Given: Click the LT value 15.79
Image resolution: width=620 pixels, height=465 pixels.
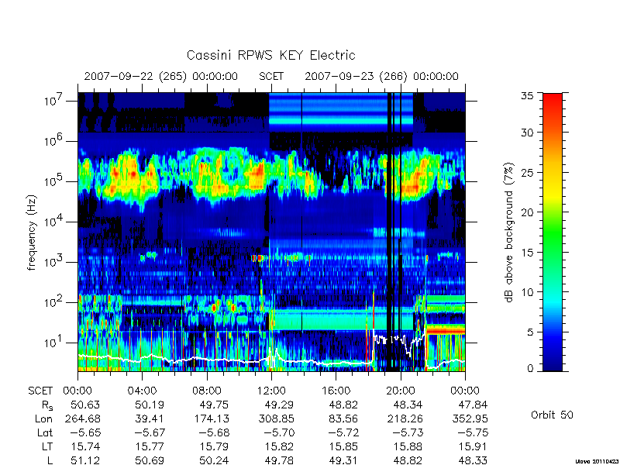Looking at the screenshot, I should [214, 447].
